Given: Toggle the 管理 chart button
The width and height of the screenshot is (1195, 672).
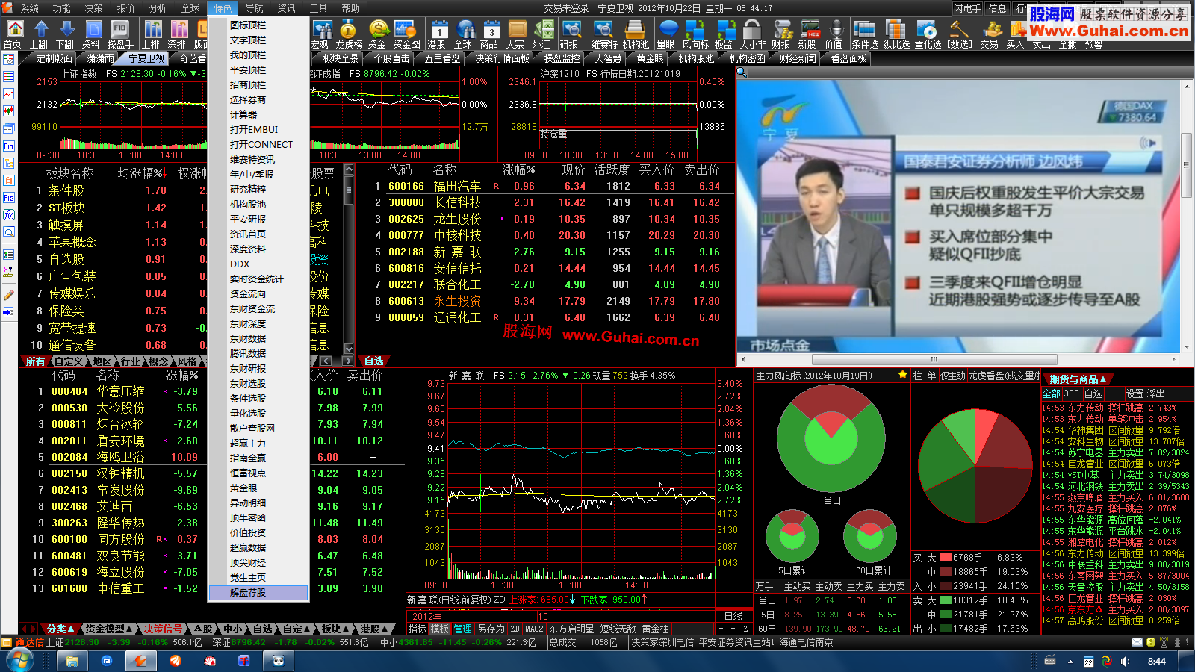Looking at the screenshot, I should point(463,629).
